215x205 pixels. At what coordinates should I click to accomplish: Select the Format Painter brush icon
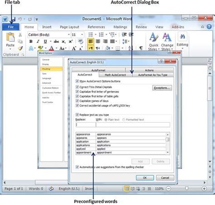pyautogui.click(x=20, y=48)
